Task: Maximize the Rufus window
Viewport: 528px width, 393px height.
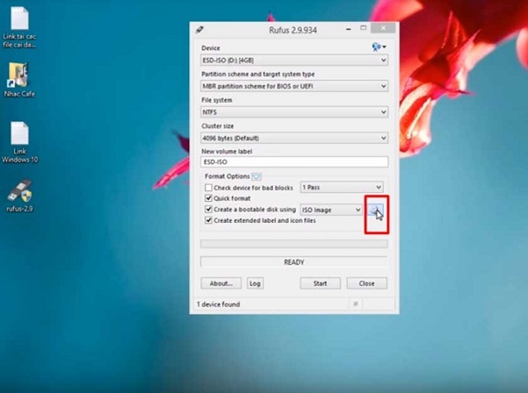Action: (x=364, y=28)
